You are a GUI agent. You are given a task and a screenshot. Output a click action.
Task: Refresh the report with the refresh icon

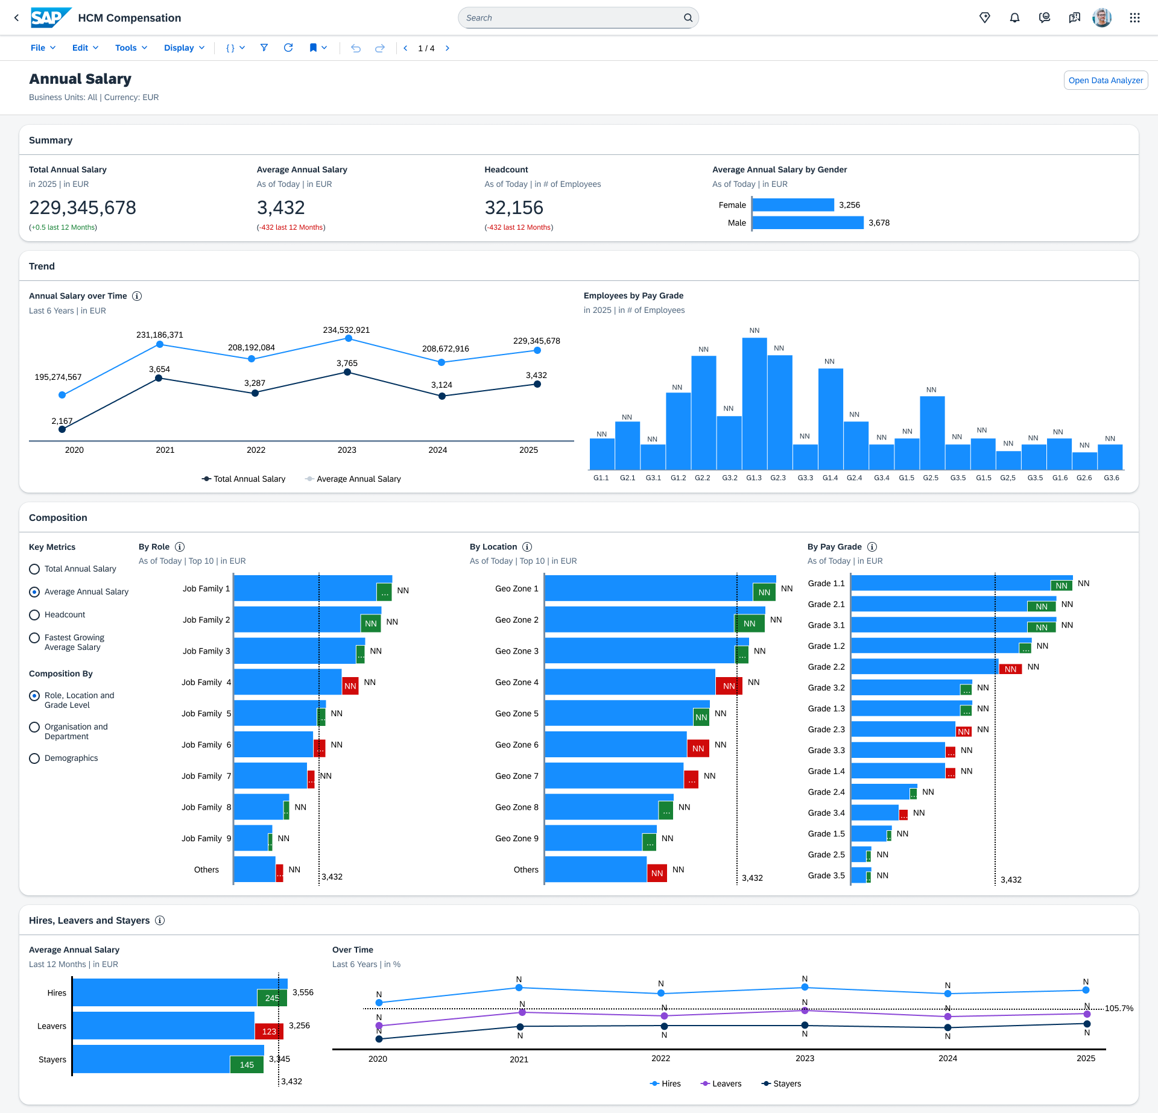(288, 48)
